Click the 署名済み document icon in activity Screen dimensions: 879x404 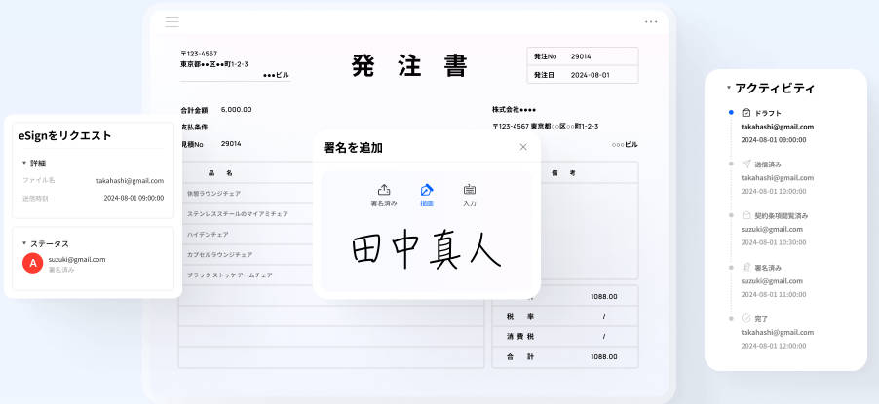[745, 266]
